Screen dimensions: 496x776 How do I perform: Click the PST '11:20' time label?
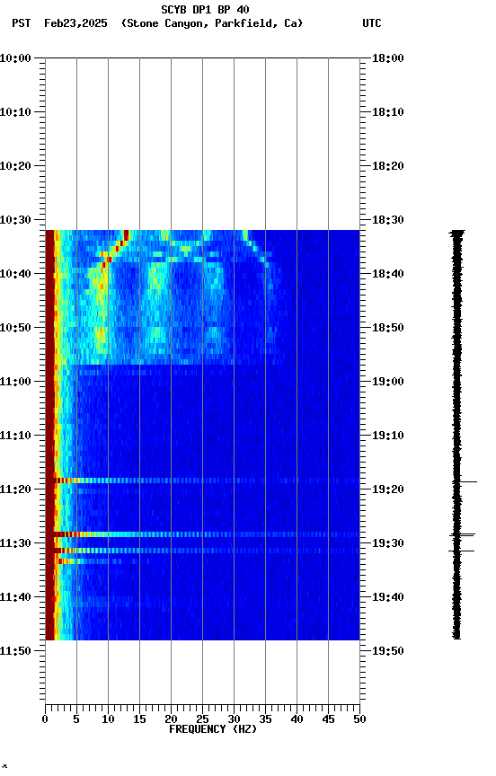15,490
